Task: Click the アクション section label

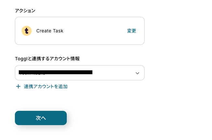Action: pos(25,10)
